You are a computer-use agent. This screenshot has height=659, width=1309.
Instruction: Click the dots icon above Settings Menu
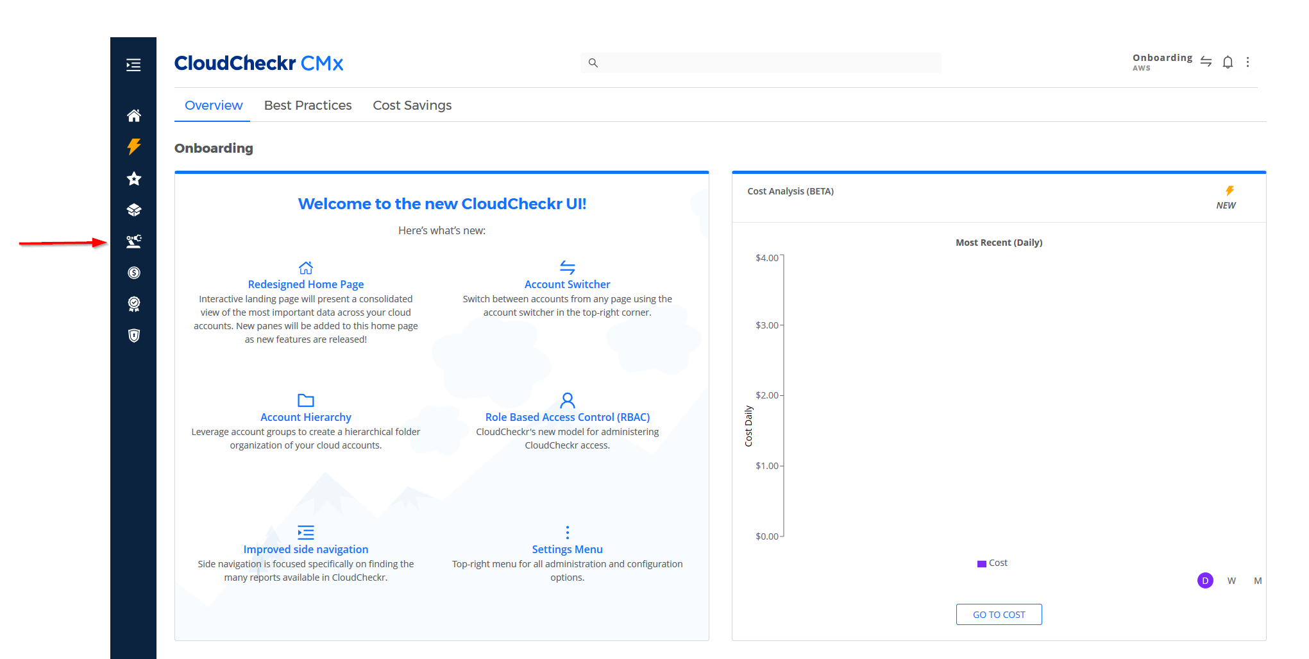click(568, 532)
